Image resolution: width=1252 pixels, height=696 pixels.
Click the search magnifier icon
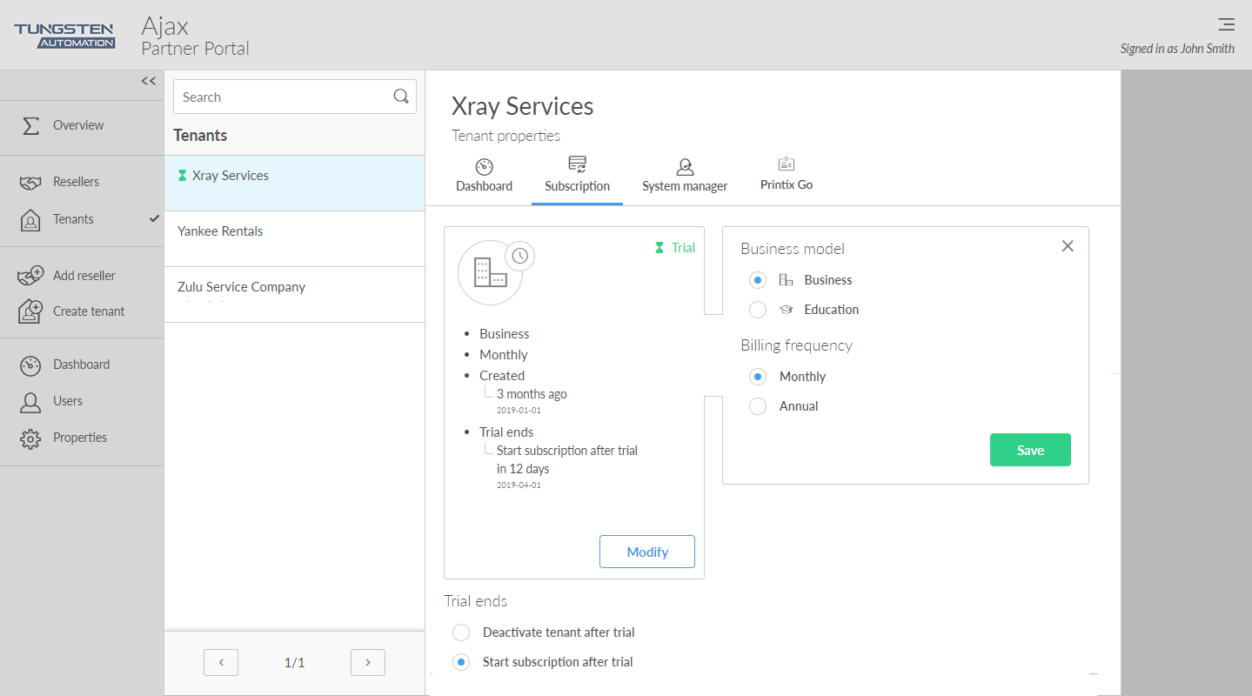401,97
